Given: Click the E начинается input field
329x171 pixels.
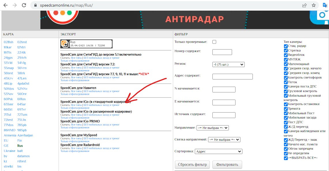Looking at the screenshot, I should click(x=224, y=102).
